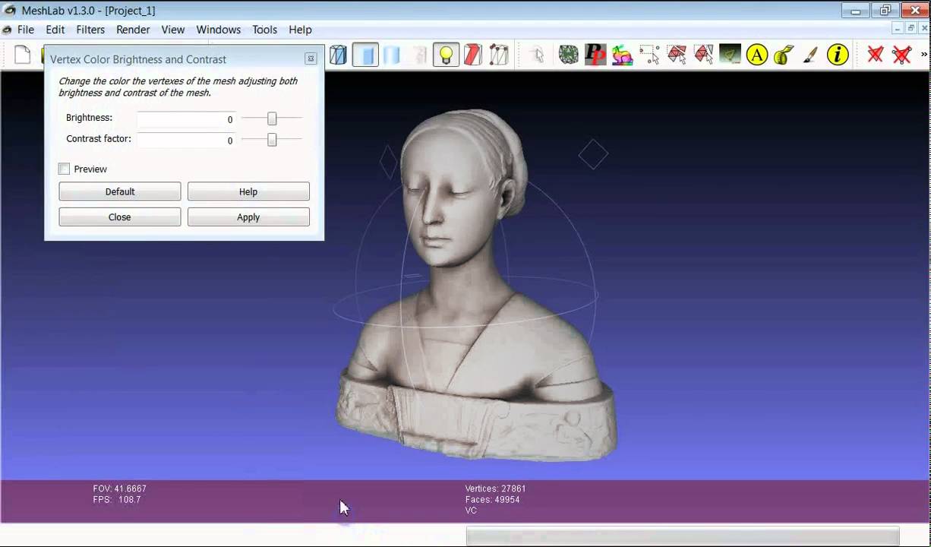Image resolution: width=931 pixels, height=547 pixels.
Task: Open the Filters menu
Action: coord(90,30)
